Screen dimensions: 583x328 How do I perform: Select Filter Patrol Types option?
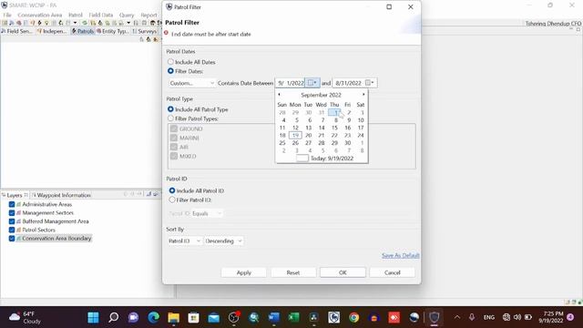point(170,118)
